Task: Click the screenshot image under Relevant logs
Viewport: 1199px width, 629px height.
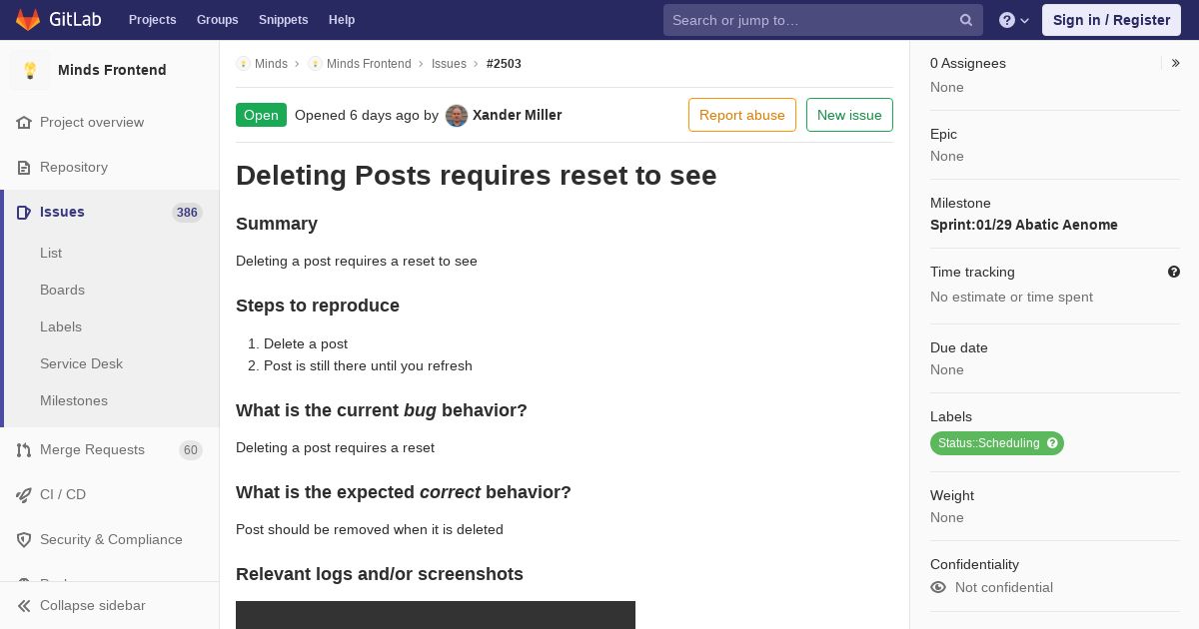Action: 436,615
